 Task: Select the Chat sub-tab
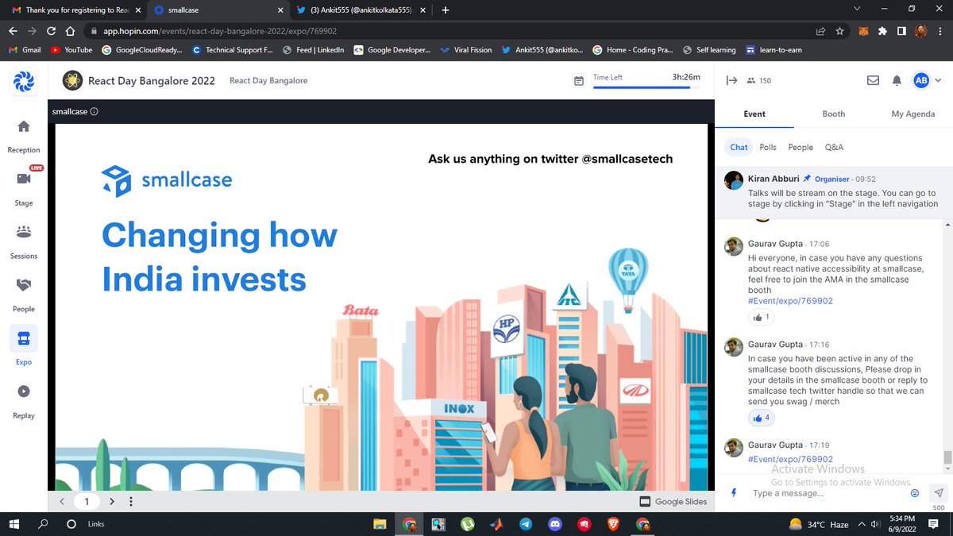739,147
